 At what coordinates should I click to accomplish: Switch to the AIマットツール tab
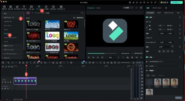coord(169,13)
